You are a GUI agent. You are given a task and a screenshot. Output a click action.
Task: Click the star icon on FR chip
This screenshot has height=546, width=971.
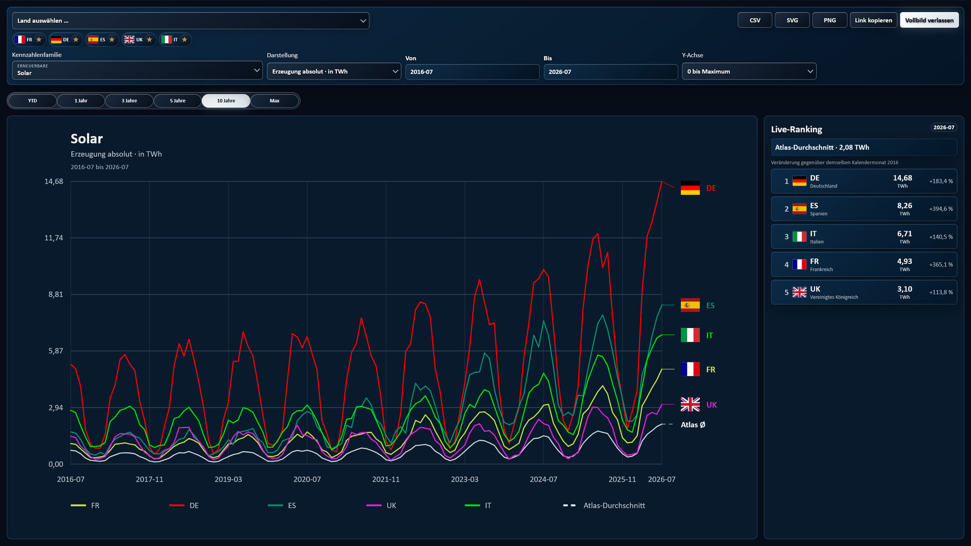click(39, 39)
